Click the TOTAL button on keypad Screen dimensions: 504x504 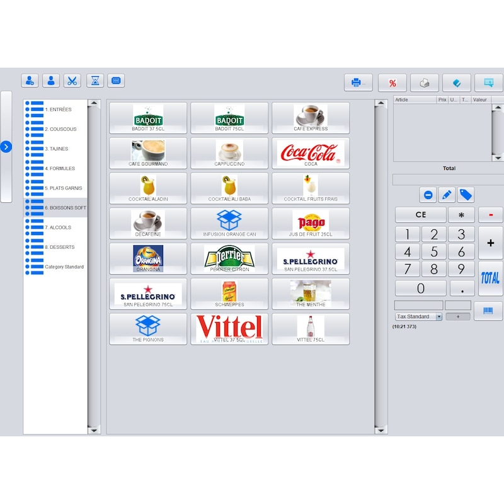491,278
